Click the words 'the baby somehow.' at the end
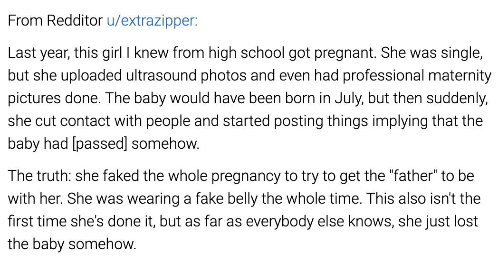The width and height of the screenshot is (498, 270). 72,244
